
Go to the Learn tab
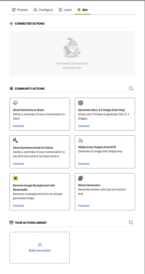(x=65, y=10)
